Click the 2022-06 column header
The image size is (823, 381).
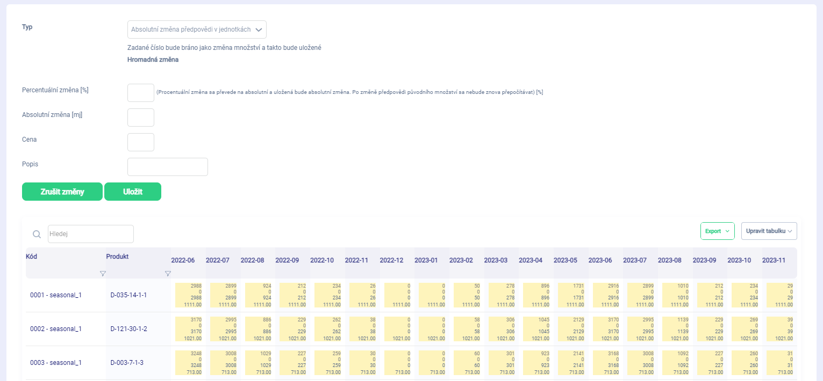tap(183, 260)
